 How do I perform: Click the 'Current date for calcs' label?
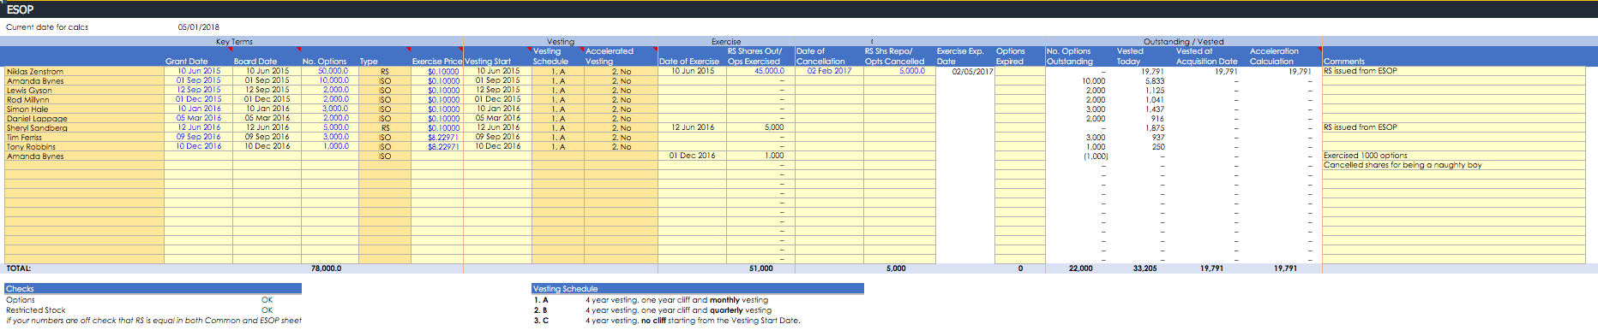point(47,27)
